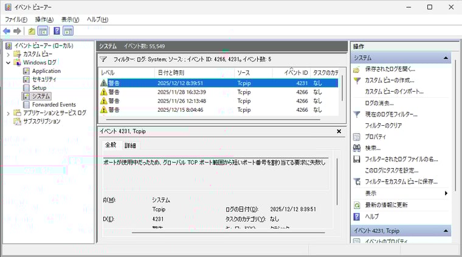
Task: Select the event dated 2025/12/15 8:04:46
Action: (219, 110)
